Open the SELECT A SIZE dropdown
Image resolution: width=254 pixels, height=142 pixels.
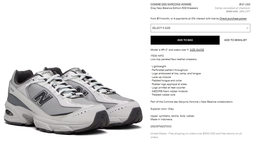200,28
